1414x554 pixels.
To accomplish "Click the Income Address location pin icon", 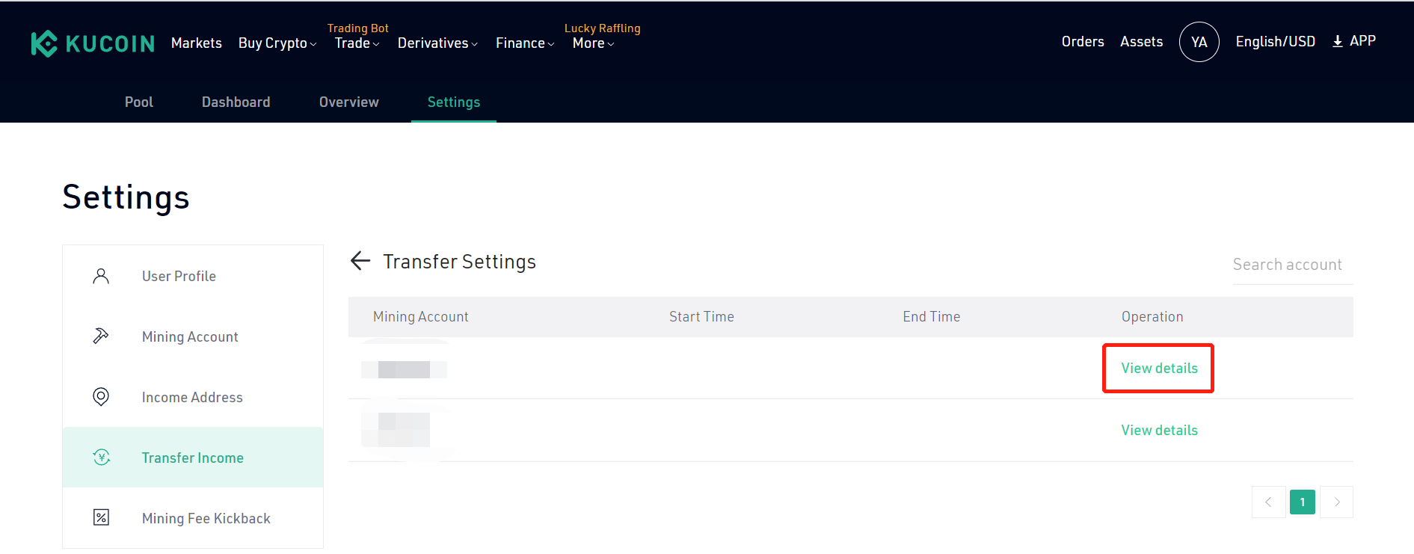I will point(101,397).
